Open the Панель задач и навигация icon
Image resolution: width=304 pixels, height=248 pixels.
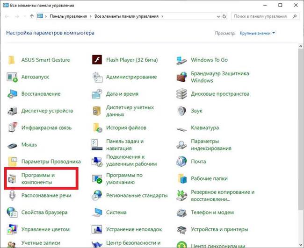coord(97,145)
